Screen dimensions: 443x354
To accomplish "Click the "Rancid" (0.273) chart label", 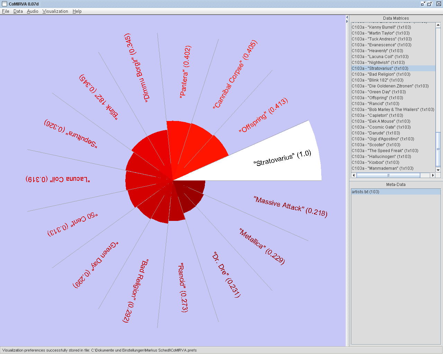I will 183,288.
